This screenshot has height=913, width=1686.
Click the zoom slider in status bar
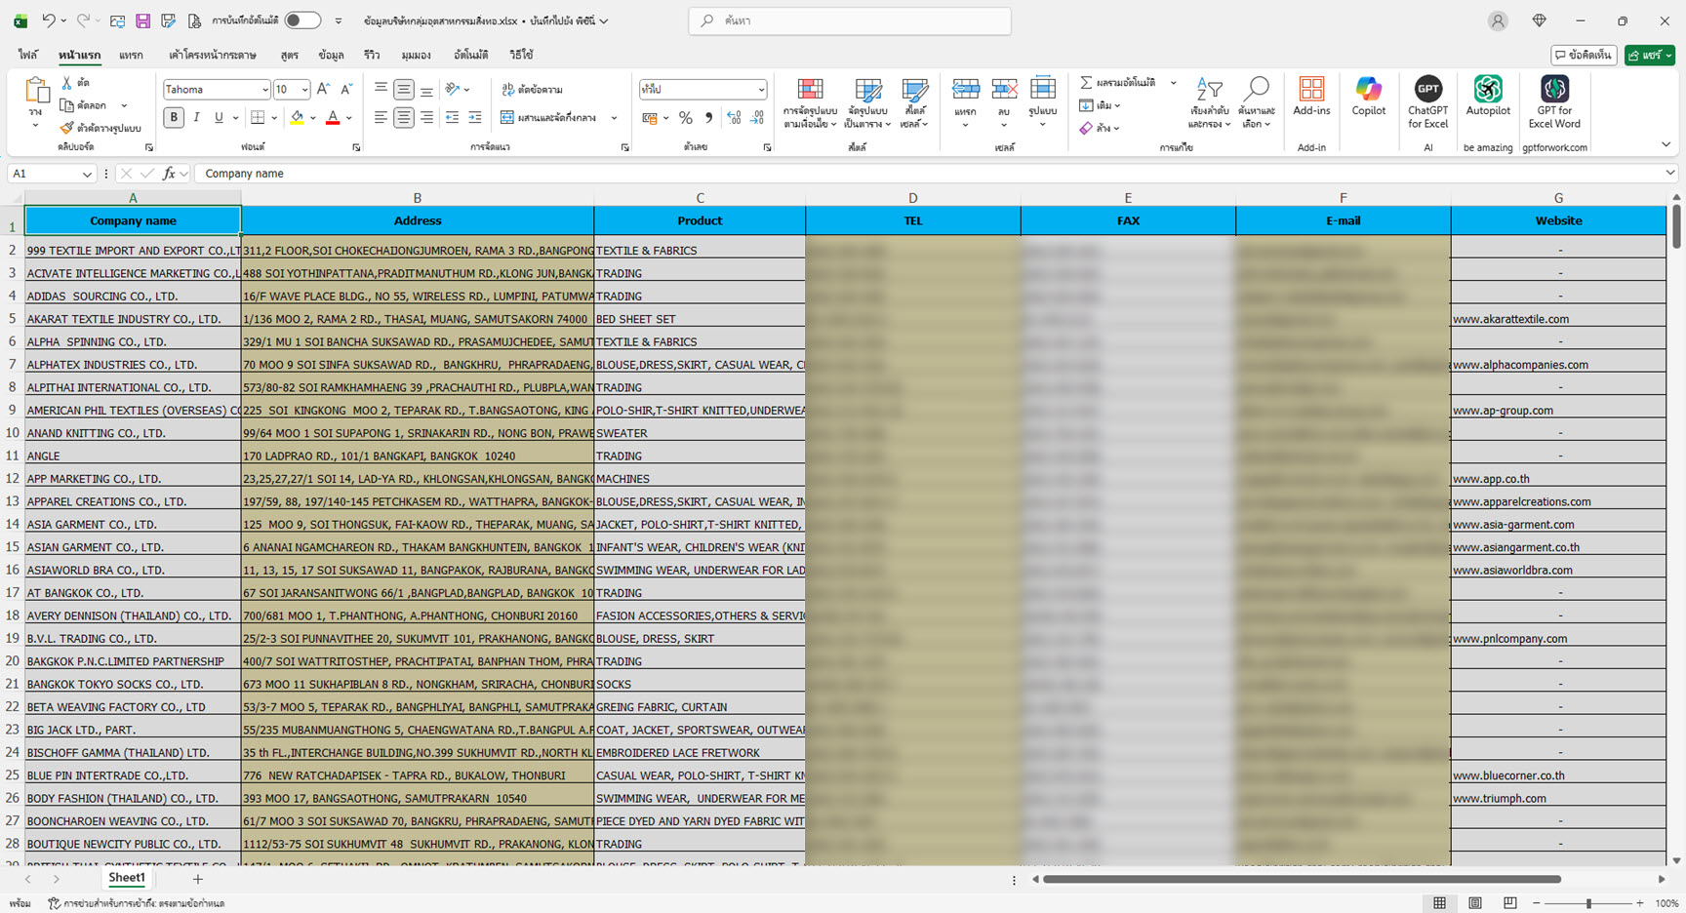pos(1588,903)
